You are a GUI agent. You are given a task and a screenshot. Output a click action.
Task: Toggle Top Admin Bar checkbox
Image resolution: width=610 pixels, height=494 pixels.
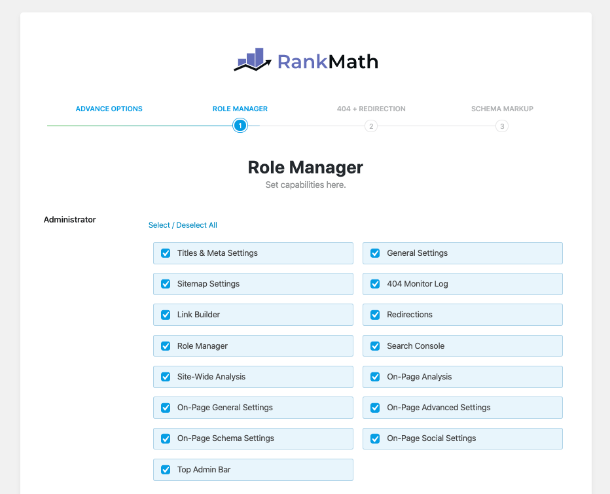point(166,470)
